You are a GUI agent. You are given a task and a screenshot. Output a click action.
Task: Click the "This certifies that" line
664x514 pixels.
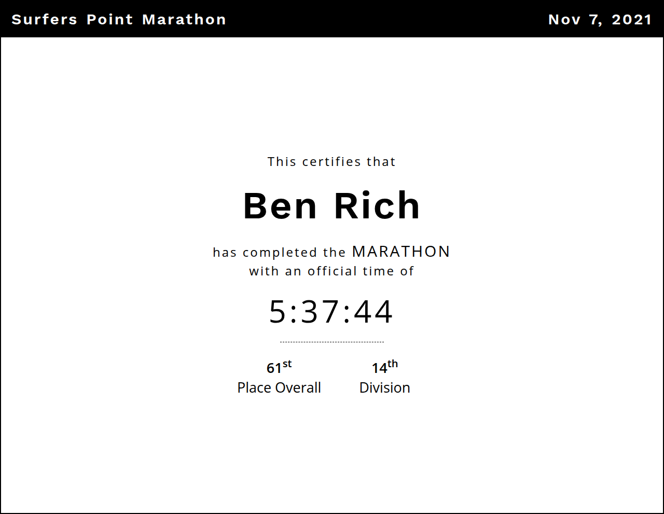[331, 162]
